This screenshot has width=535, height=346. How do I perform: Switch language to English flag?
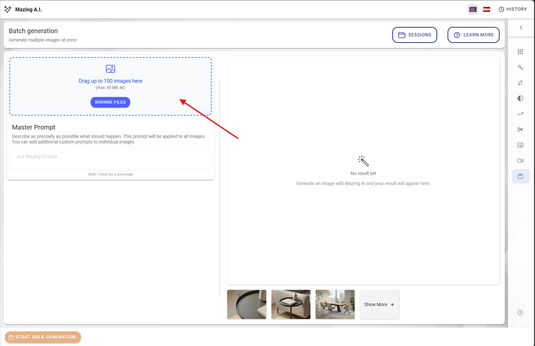(473, 9)
